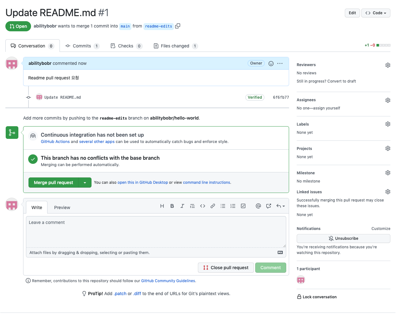Click Lock conversation

pos(317,297)
